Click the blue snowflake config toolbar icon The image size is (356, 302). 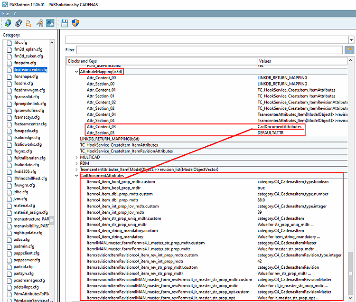pos(50,23)
